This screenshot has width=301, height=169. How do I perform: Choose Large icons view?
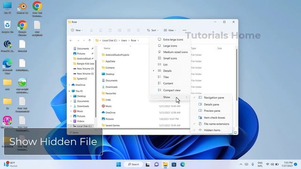(170, 46)
